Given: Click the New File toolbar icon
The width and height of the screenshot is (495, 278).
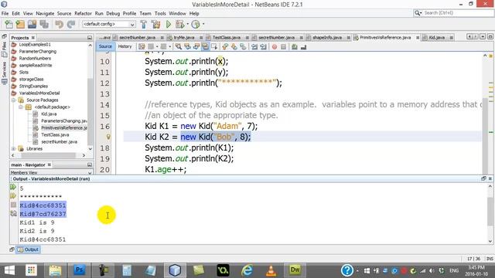Looking at the screenshot, I should coord(9,24).
